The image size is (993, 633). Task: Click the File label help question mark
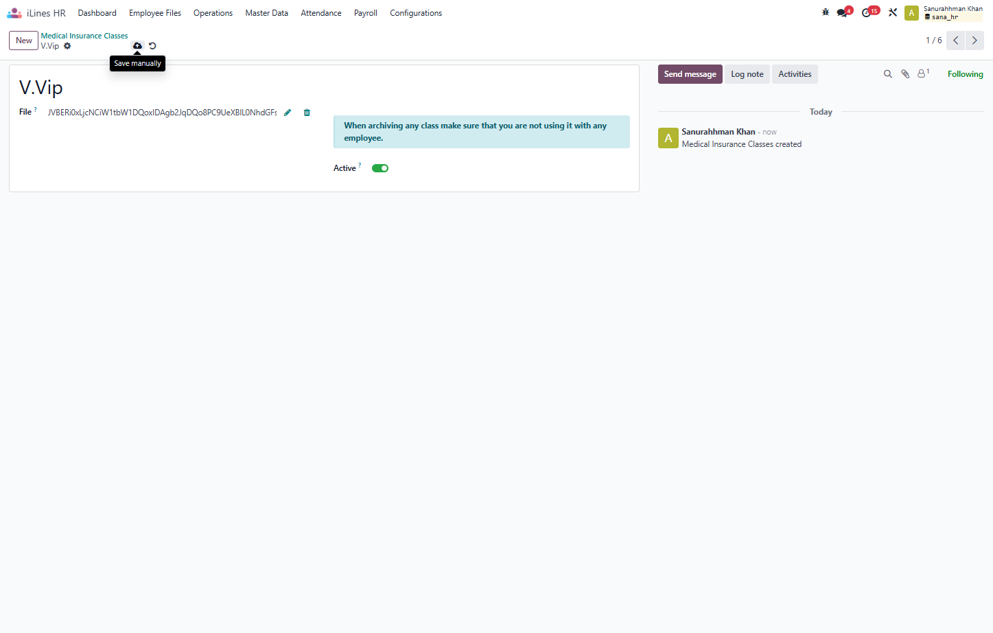pos(36,110)
